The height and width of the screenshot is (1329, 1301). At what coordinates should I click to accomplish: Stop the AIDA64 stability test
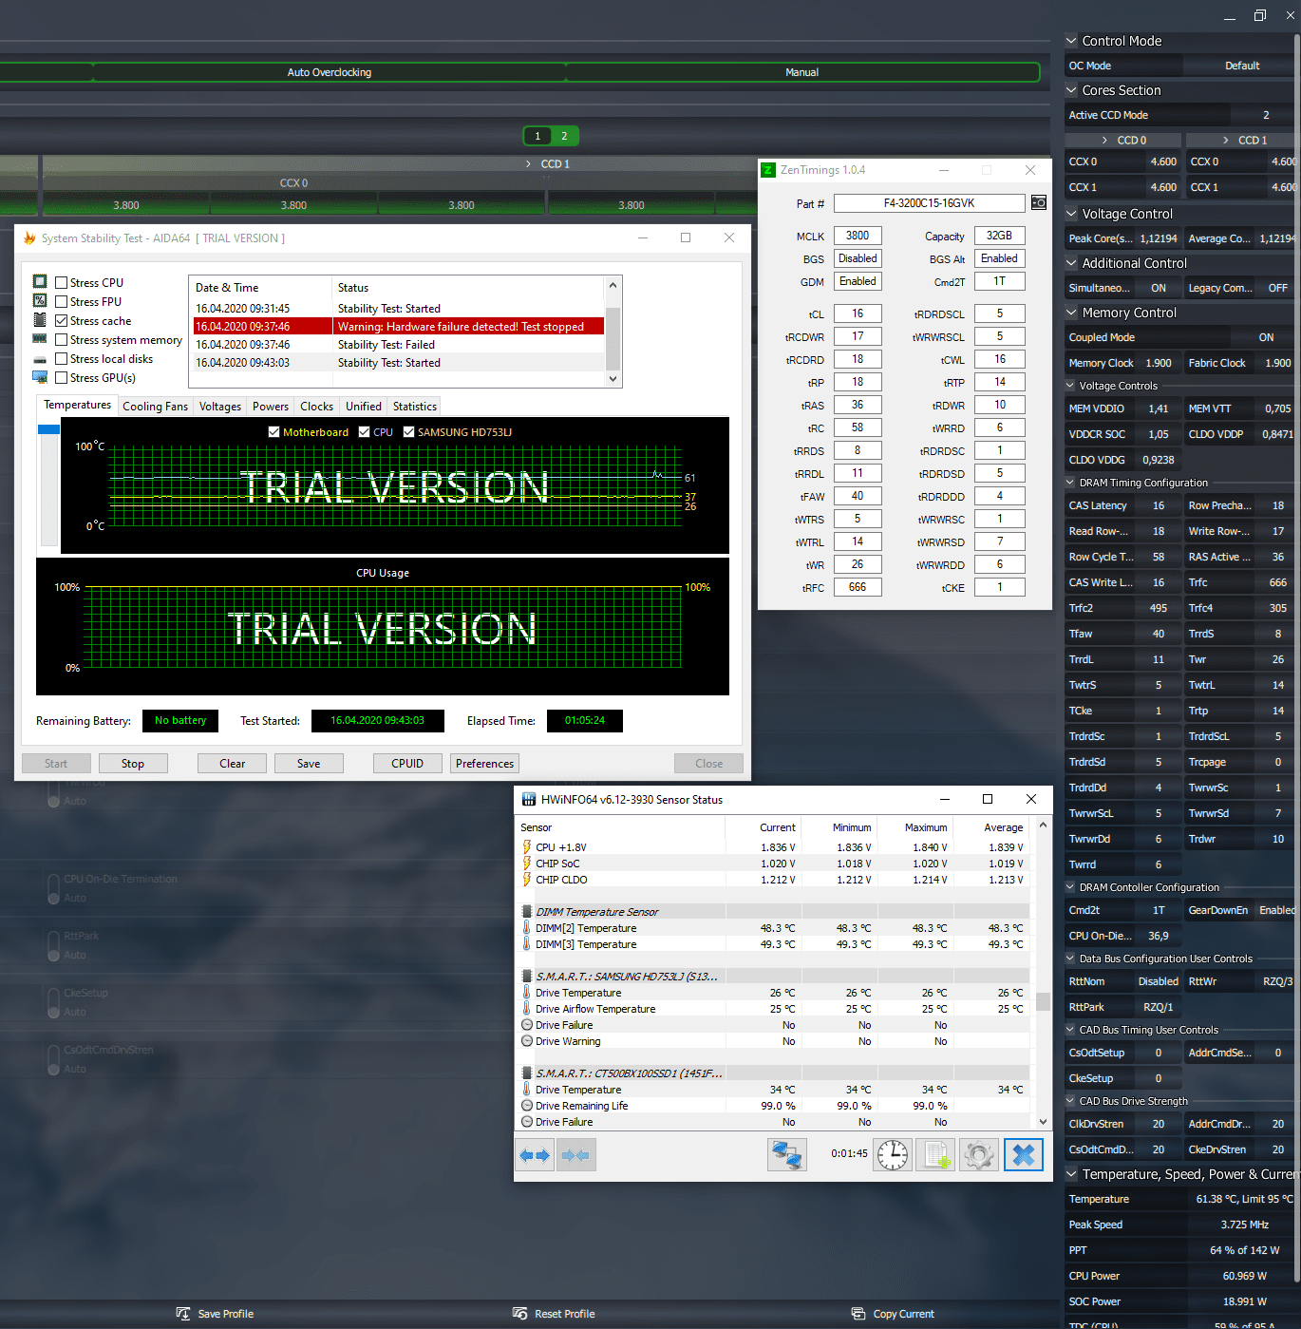133,764
